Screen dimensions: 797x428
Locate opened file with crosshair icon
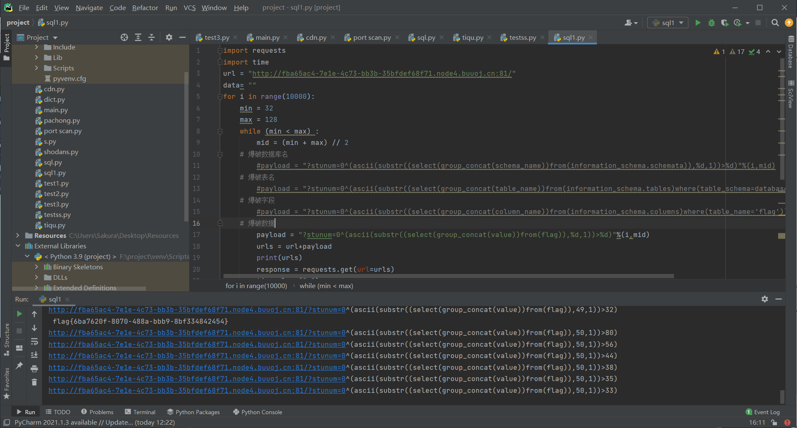[x=124, y=37]
